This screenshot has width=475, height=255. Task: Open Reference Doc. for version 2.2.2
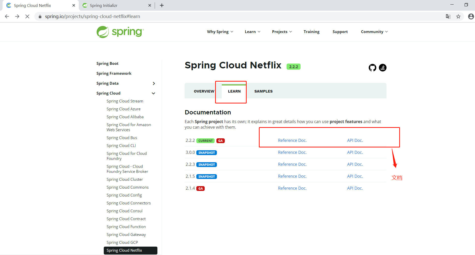(292, 140)
